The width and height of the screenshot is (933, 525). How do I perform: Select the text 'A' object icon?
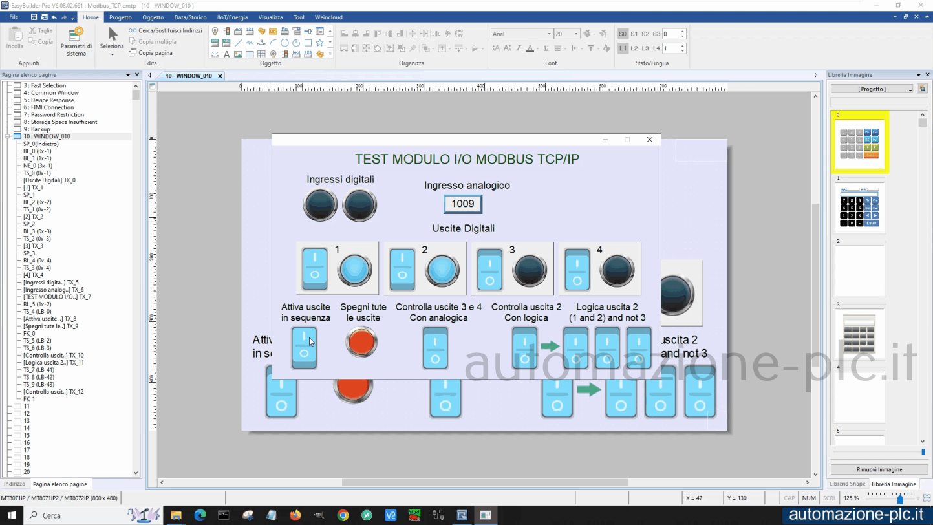tap(226, 54)
